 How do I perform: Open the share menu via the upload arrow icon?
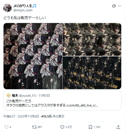118,127
